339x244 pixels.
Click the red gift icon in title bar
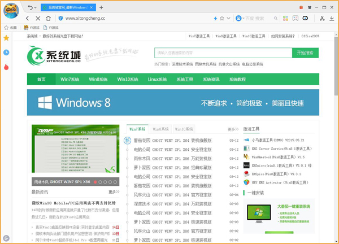pyautogui.click(x=301, y=7)
